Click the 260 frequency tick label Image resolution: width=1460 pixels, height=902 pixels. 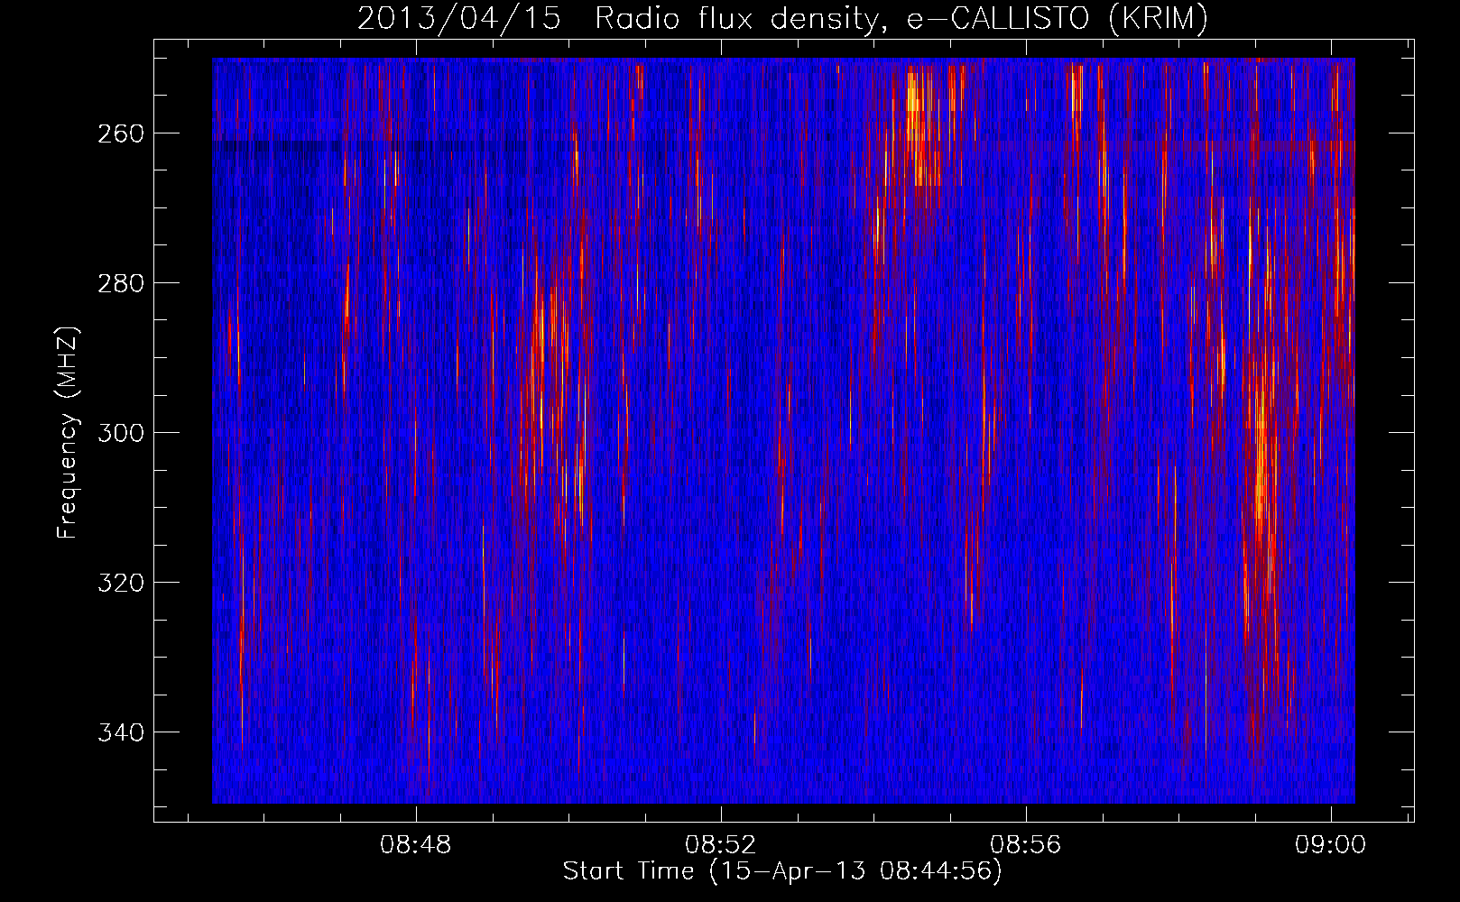[120, 133]
